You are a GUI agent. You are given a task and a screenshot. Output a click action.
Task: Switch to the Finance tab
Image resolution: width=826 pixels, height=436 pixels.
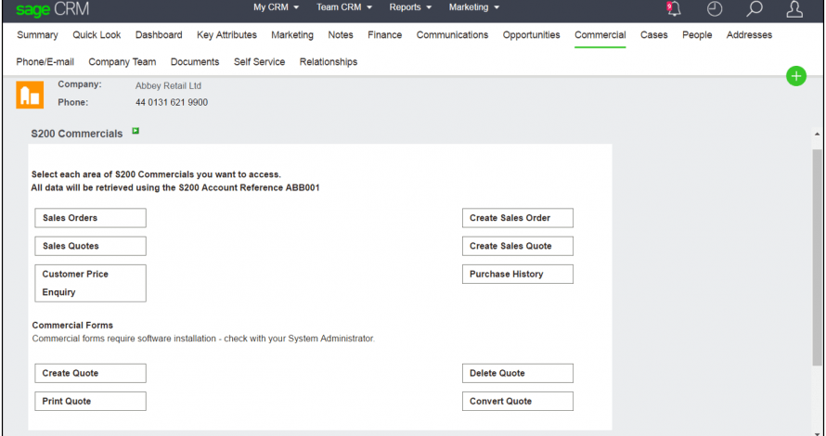pos(384,34)
